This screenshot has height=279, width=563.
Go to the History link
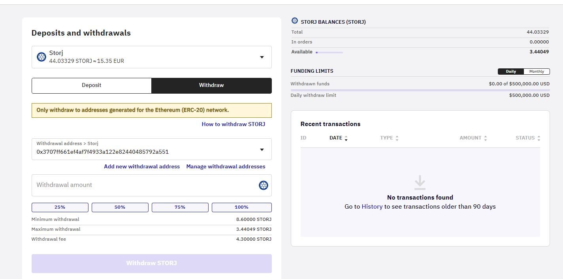pyautogui.click(x=372, y=207)
